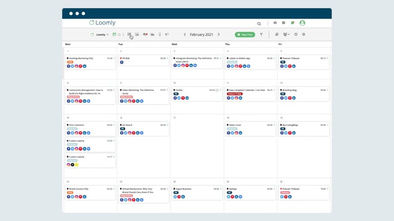This screenshot has height=221, width=394.
Task: Open the GetApp post
Action: pos(232,189)
